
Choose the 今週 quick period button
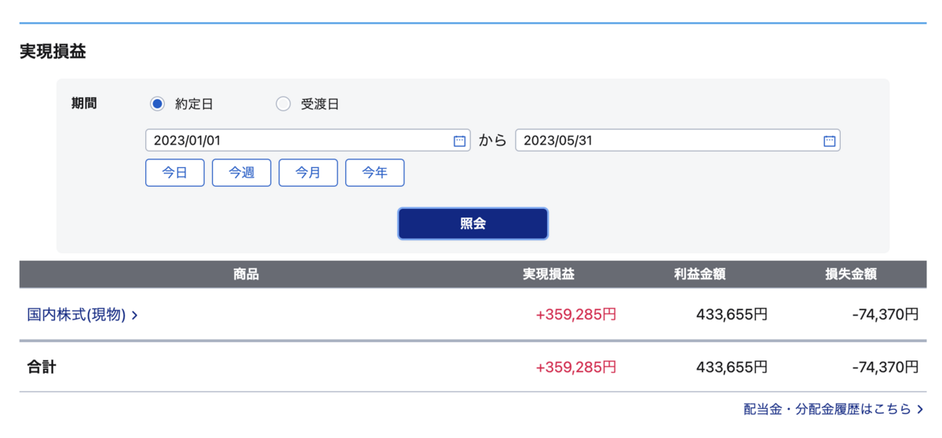[241, 173]
